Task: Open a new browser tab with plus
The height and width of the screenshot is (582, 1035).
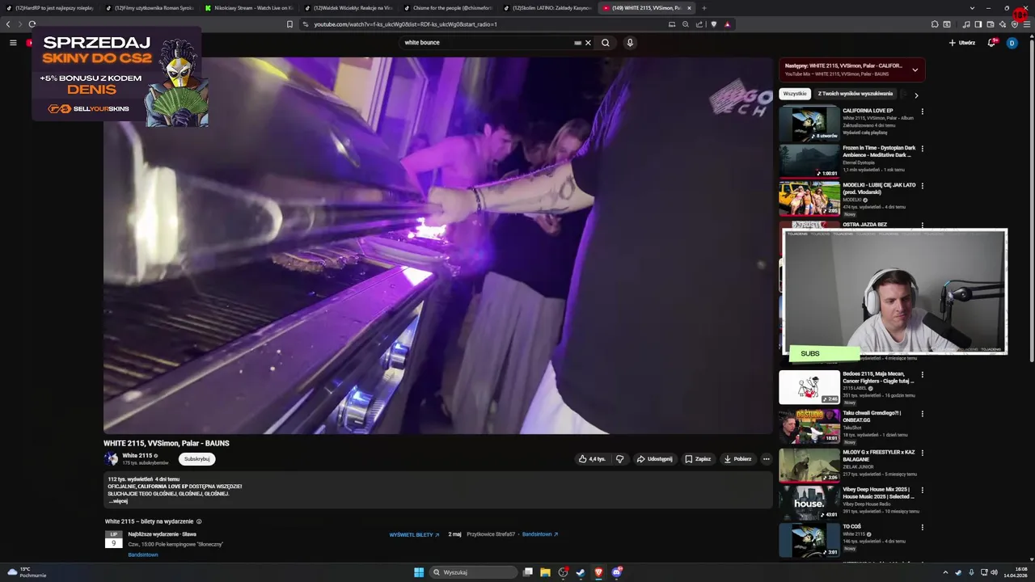Action: point(704,8)
